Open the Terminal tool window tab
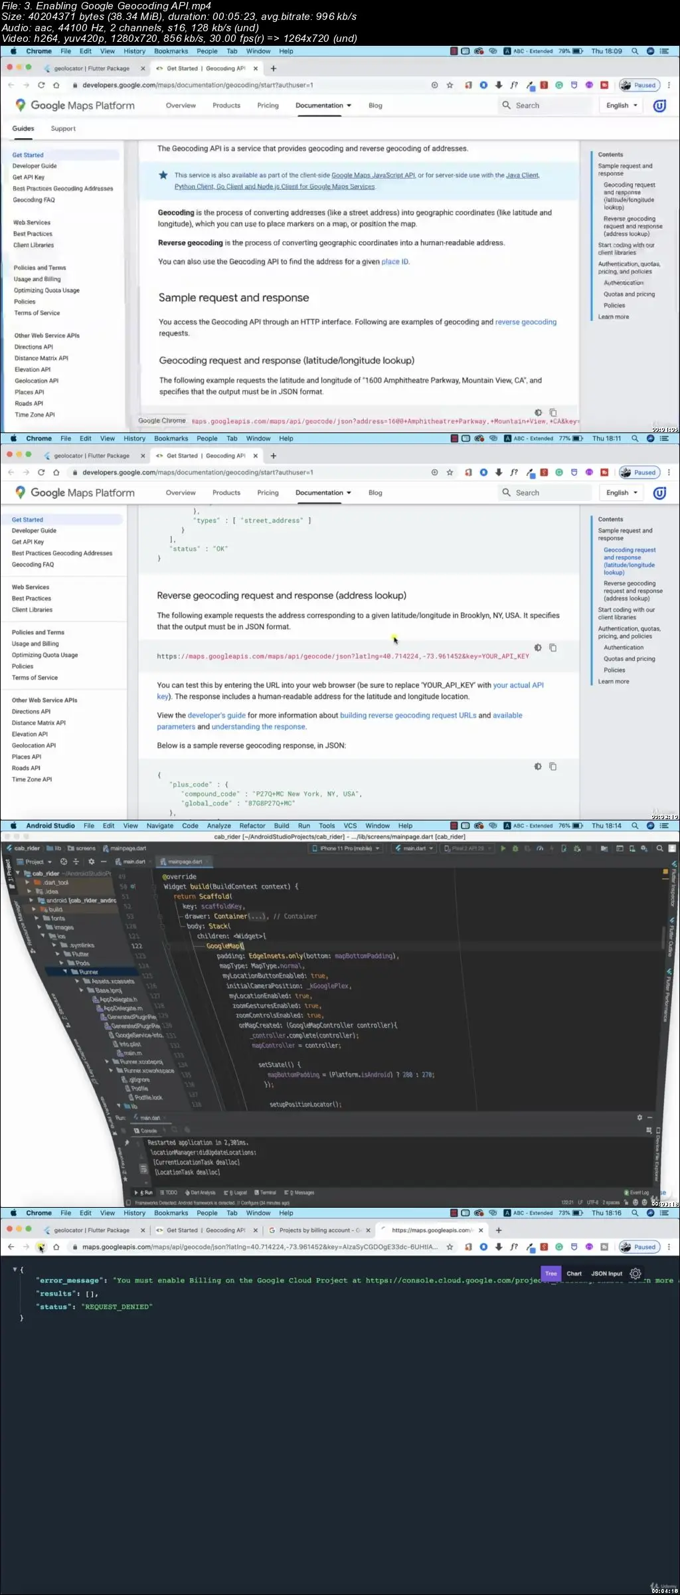The height and width of the screenshot is (1595, 680). pos(266,1192)
